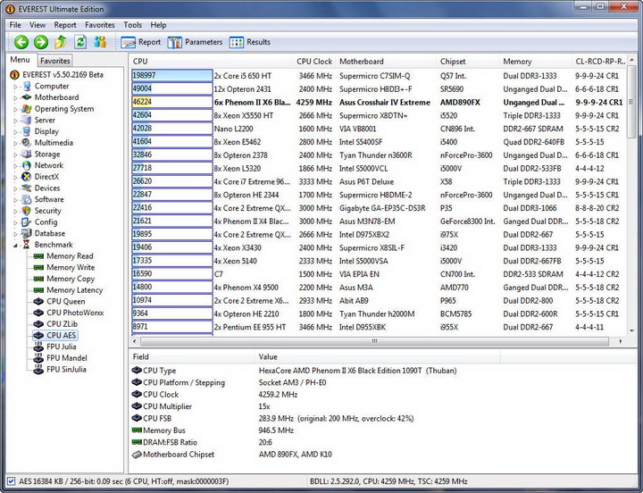
Task: Sort by the Chipset column header
Action: pos(467,62)
